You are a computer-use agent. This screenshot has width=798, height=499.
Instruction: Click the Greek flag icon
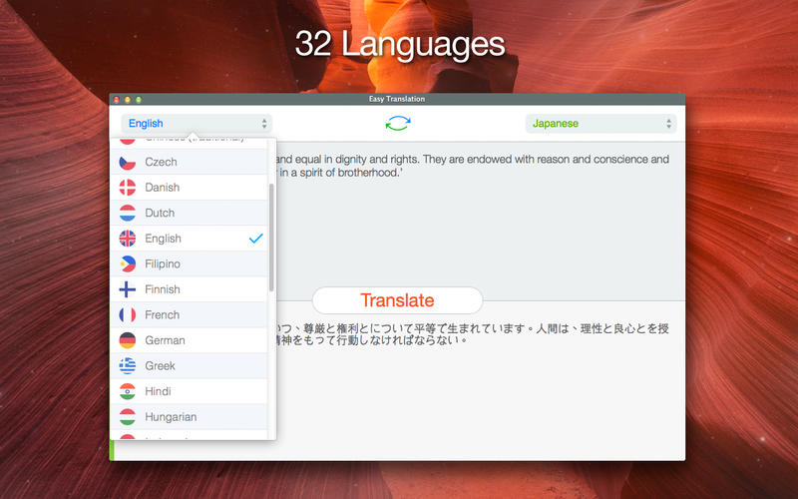128,365
